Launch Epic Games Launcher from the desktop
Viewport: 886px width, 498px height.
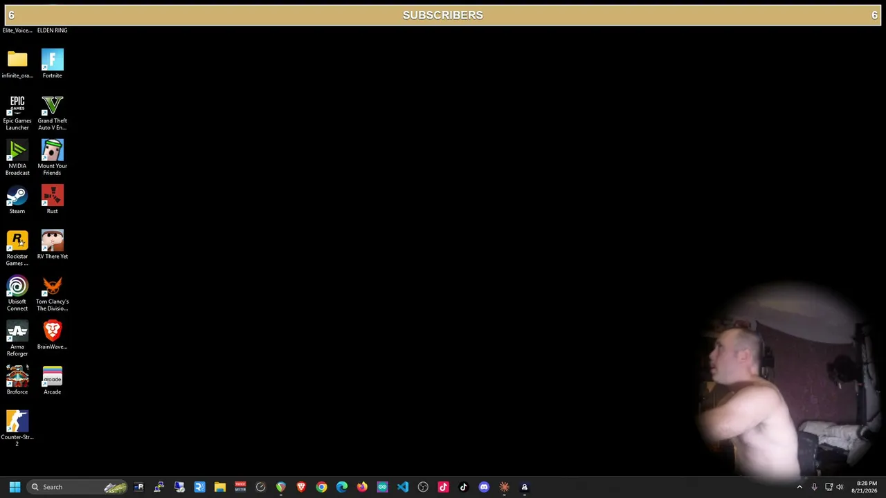click(x=17, y=112)
